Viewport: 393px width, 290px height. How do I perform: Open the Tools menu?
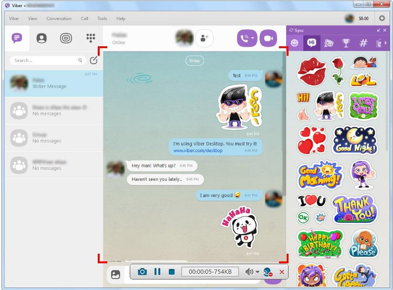pos(102,19)
